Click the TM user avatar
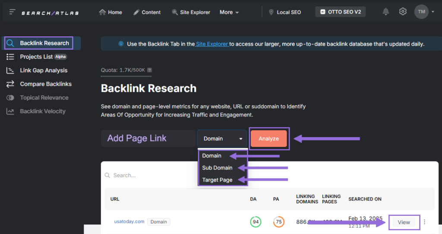This screenshot has height=234, width=442. coord(421,12)
